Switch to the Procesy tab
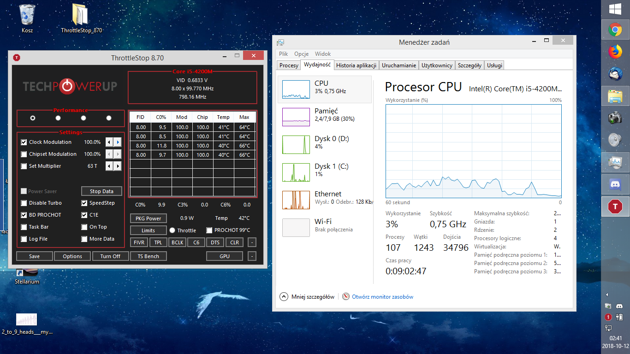 pyautogui.click(x=289, y=65)
